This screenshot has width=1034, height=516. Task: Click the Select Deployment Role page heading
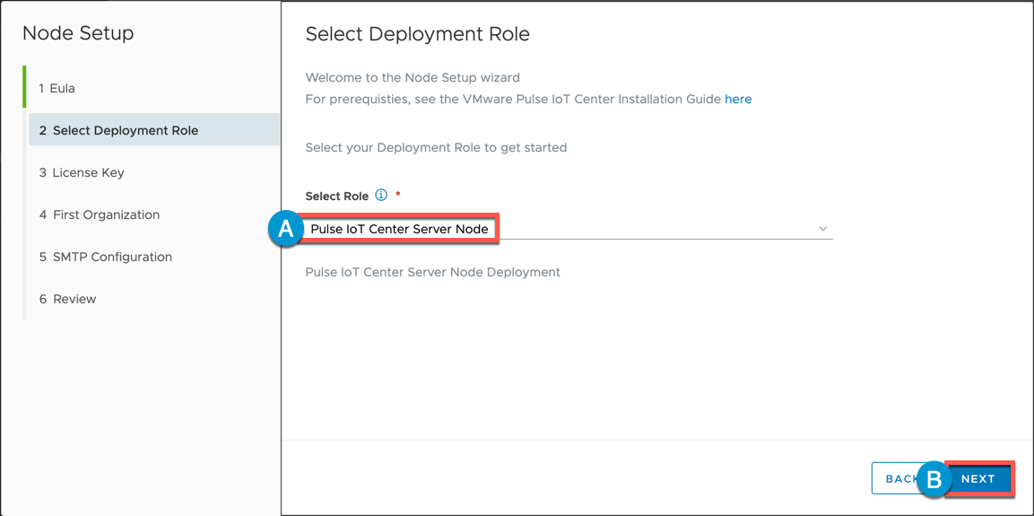point(417,34)
